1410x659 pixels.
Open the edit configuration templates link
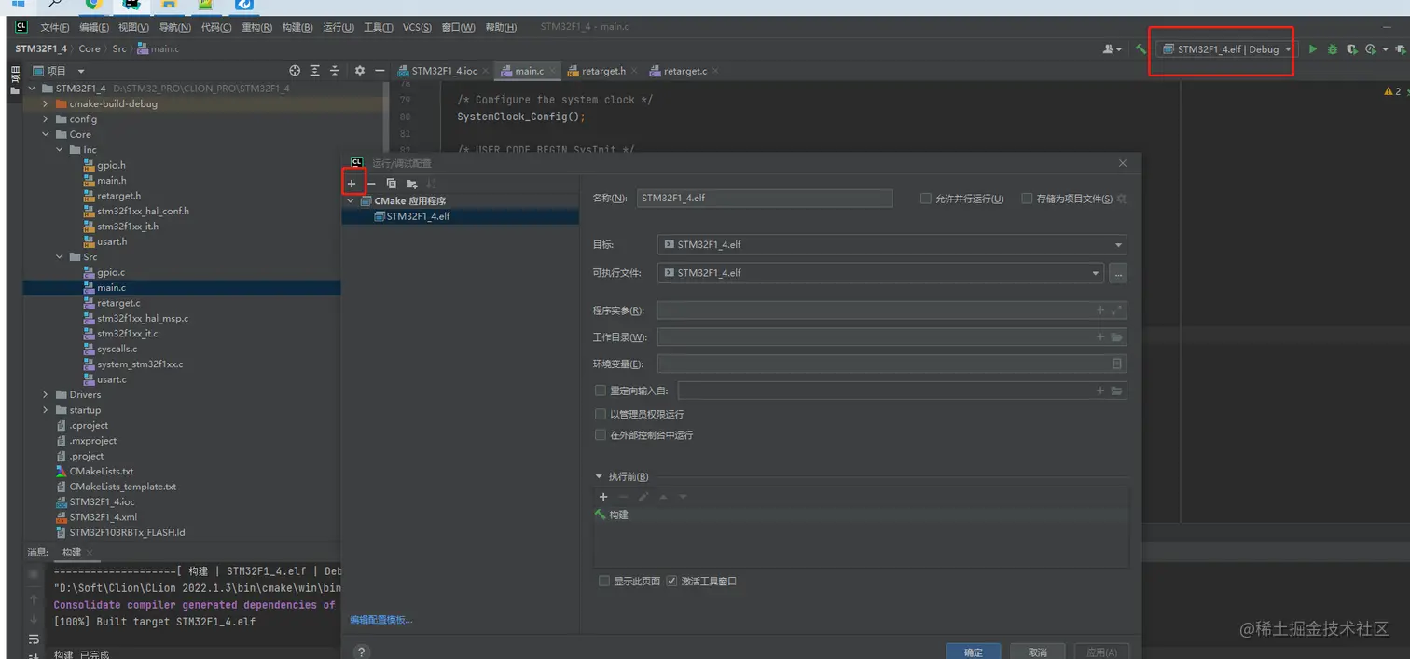pos(380,620)
